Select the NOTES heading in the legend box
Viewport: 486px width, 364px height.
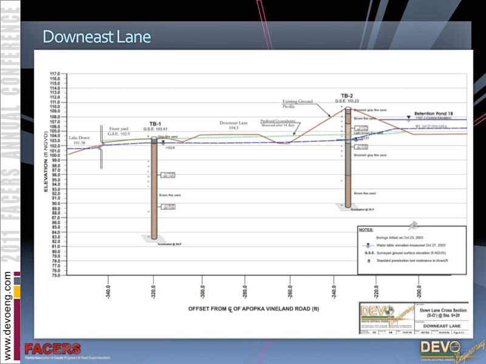click(x=366, y=231)
